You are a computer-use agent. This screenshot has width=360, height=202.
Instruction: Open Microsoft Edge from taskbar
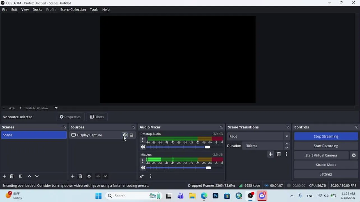pos(204,196)
